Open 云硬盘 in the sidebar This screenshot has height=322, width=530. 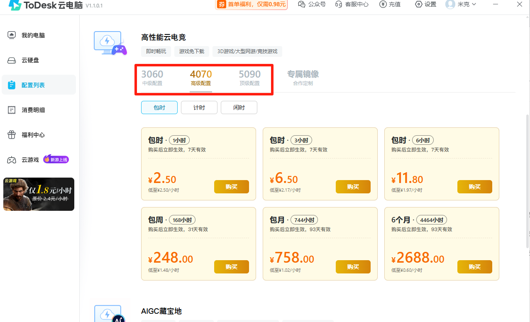pyautogui.click(x=39, y=60)
